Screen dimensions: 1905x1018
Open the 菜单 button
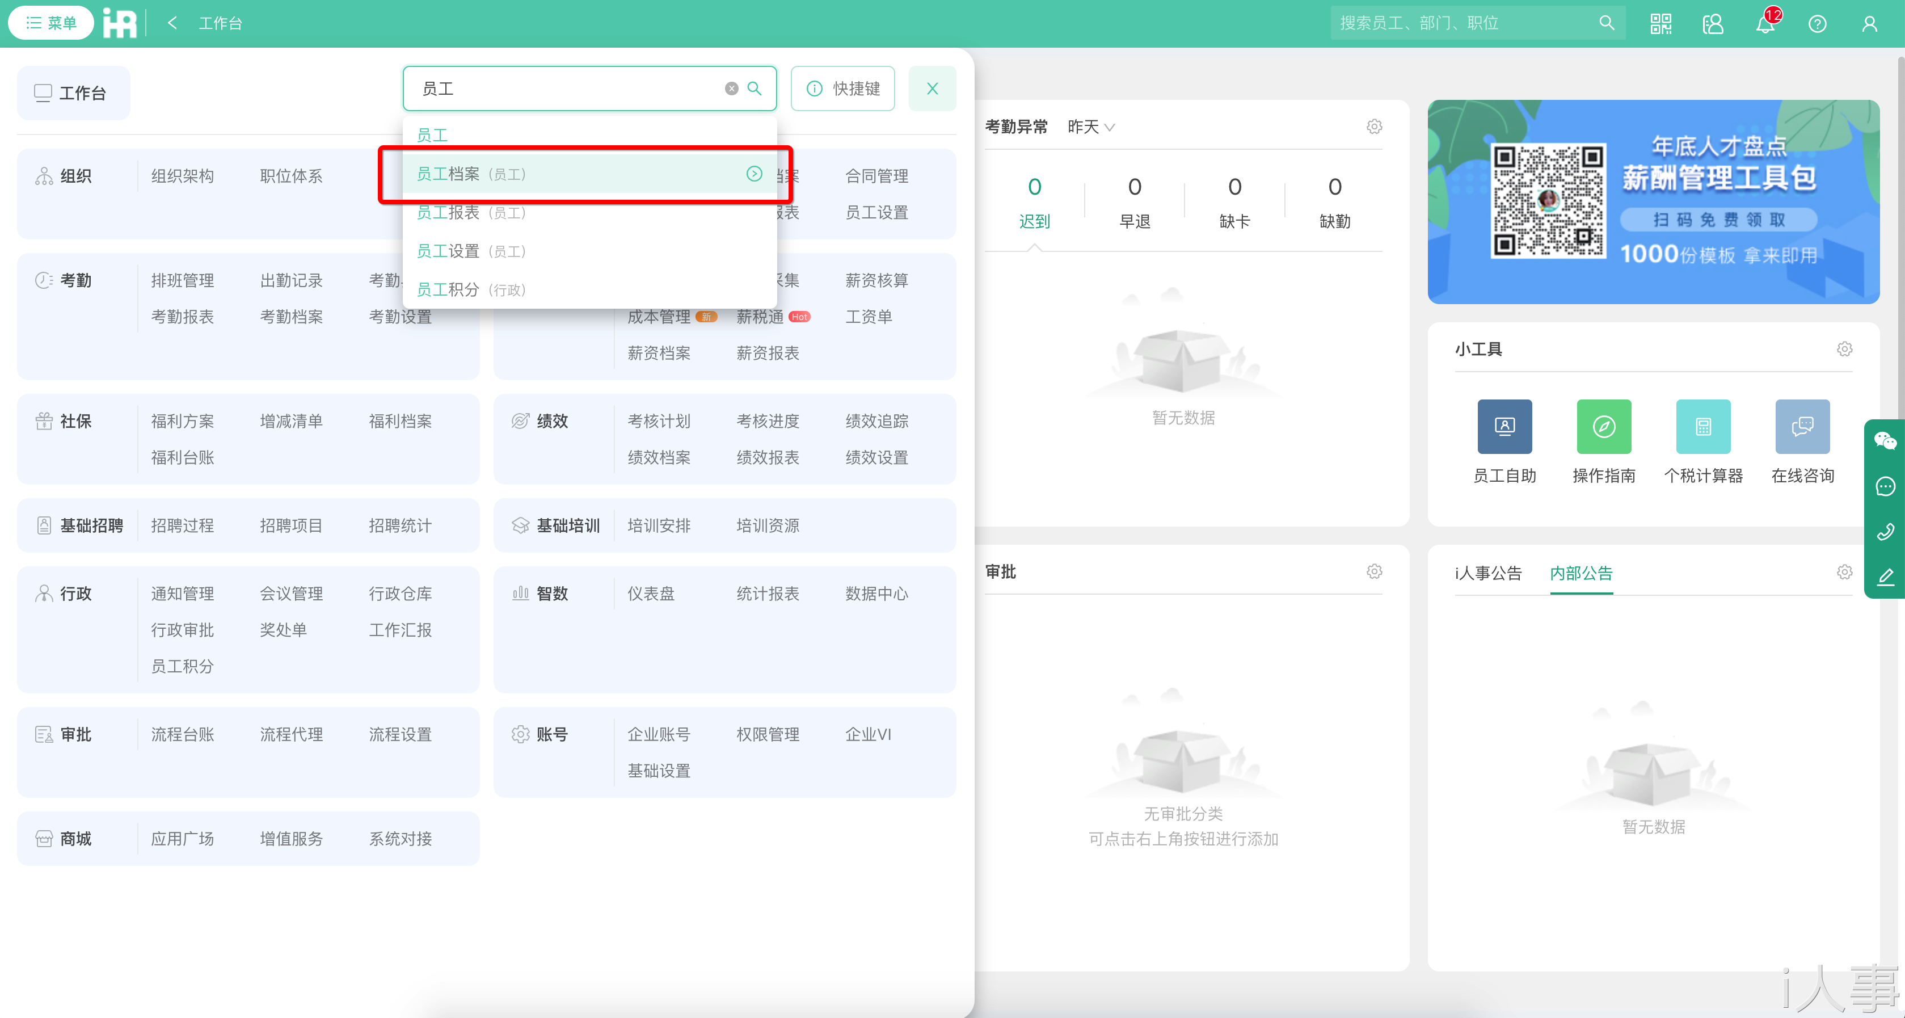click(x=50, y=23)
